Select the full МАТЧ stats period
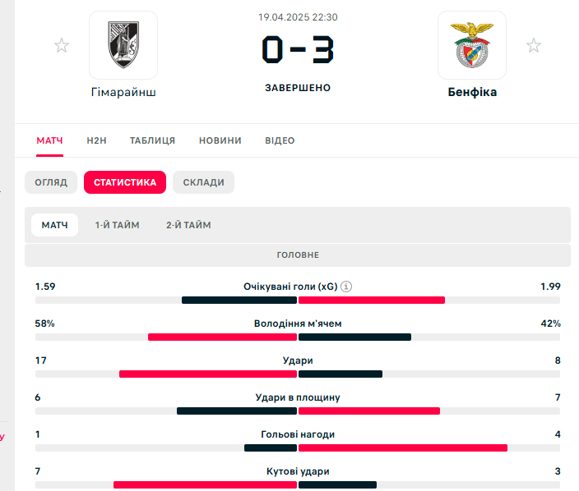This screenshot has height=491, width=579. (x=54, y=225)
